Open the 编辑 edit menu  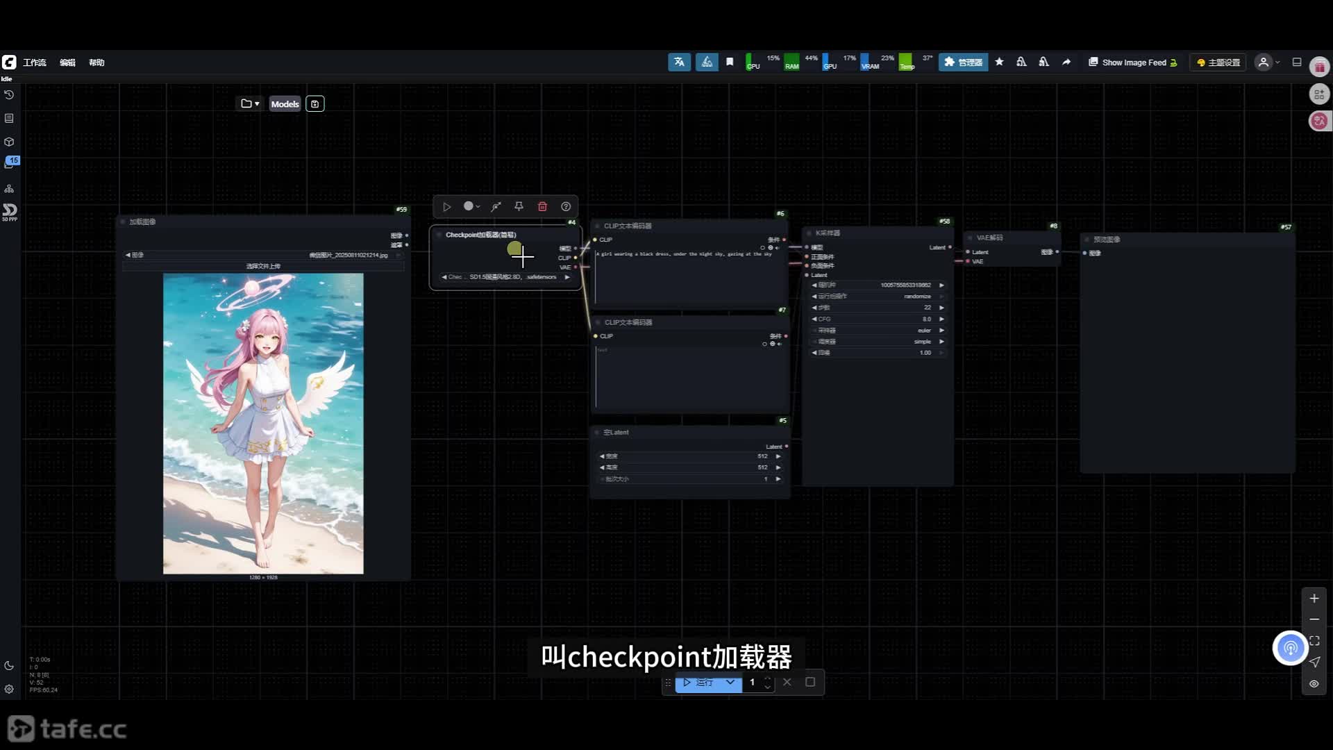[67, 62]
